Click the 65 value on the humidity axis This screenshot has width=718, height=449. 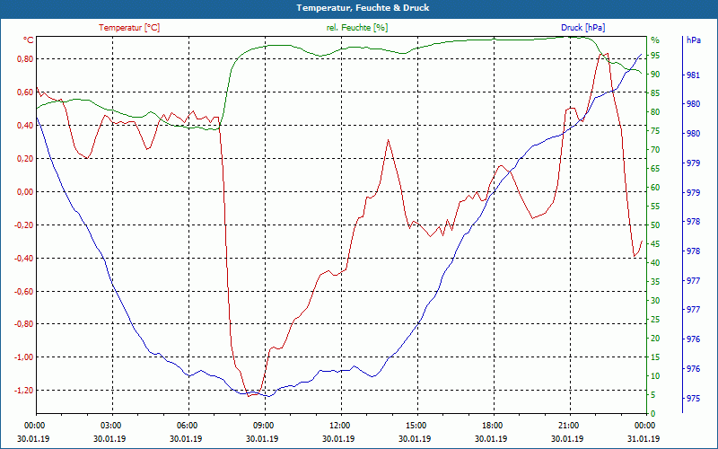pos(655,169)
